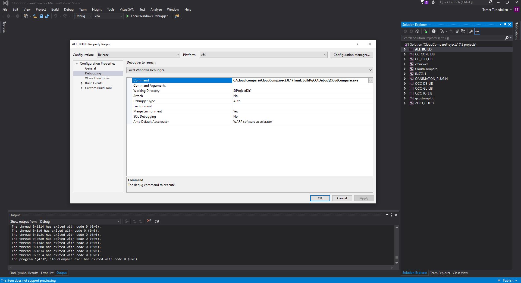Click the Cancel button in Property Pages
The width and height of the screenshot is (521, 283).
342,198
